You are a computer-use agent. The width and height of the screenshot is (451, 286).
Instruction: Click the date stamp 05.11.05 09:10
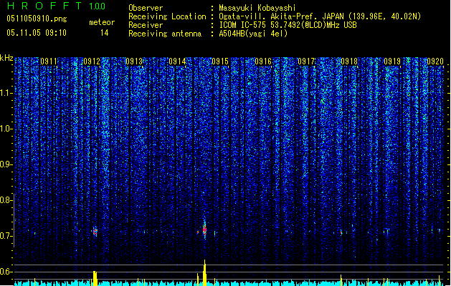[x=37, y=33]
